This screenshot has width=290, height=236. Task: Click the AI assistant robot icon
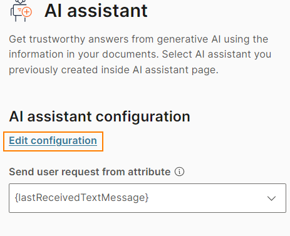[21, 11]
